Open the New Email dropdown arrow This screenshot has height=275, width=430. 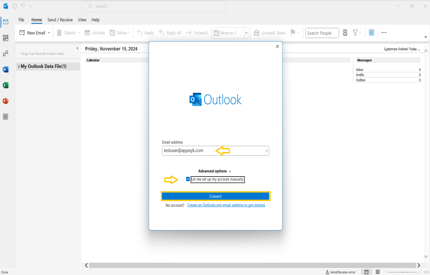(x=49, y=33)
